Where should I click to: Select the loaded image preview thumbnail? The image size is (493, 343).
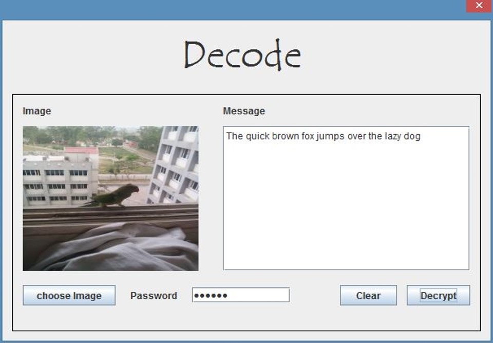110,198
